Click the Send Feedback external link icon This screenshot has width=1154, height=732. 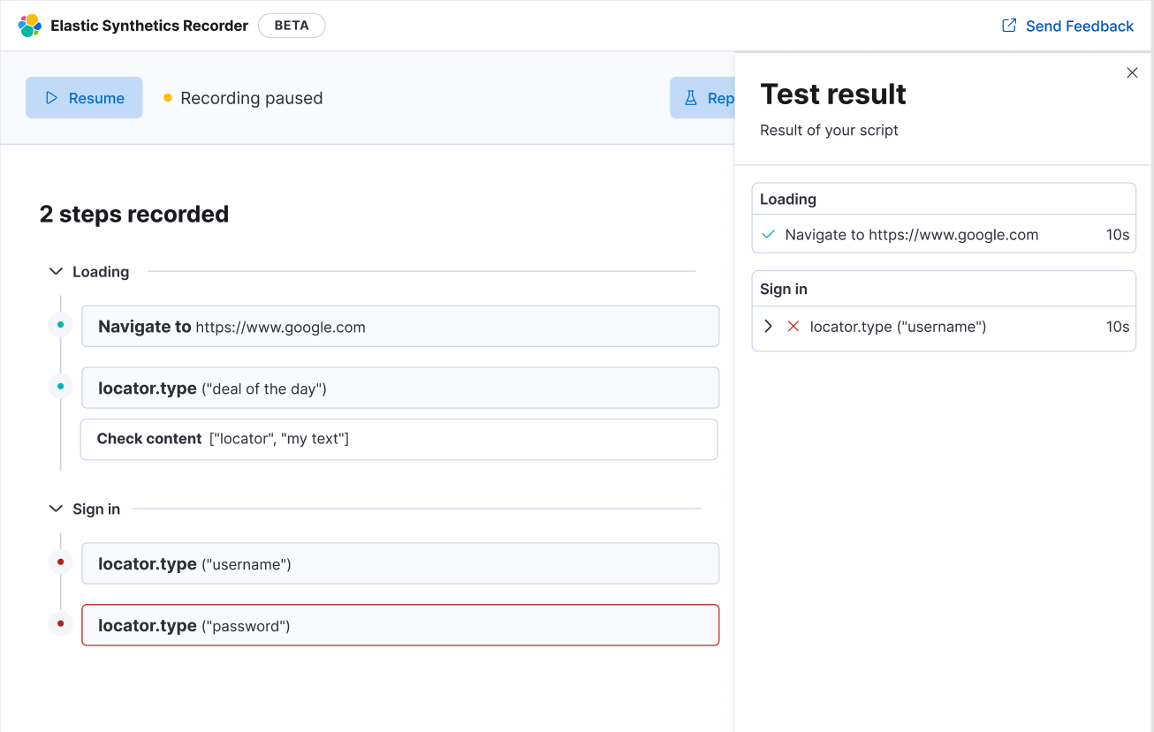[1009, 26]
